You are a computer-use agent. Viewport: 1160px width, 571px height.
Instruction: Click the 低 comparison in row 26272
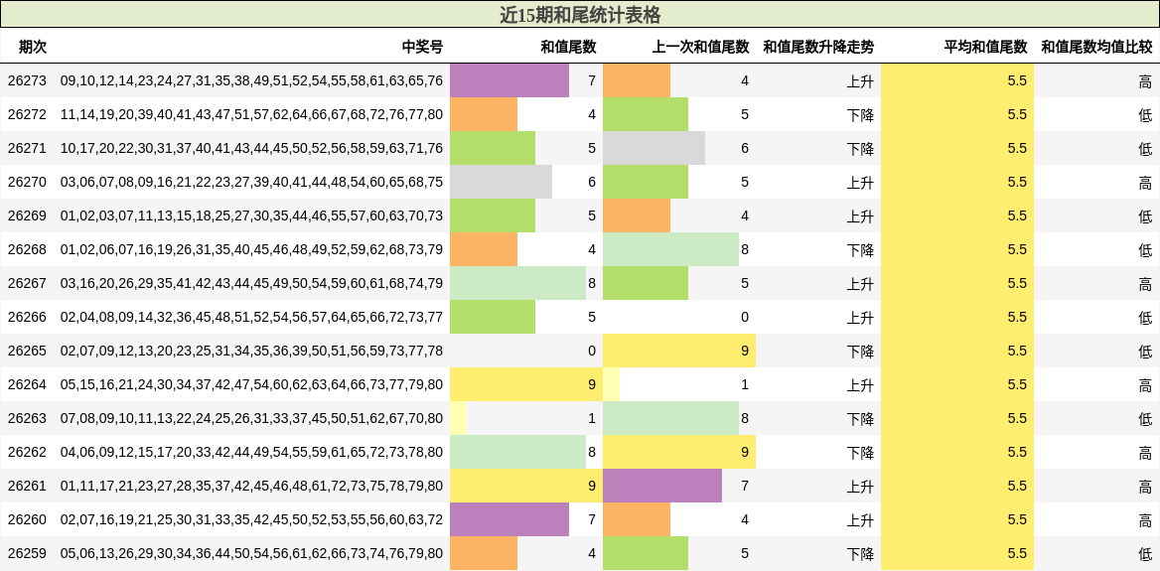click(1145, 114)
